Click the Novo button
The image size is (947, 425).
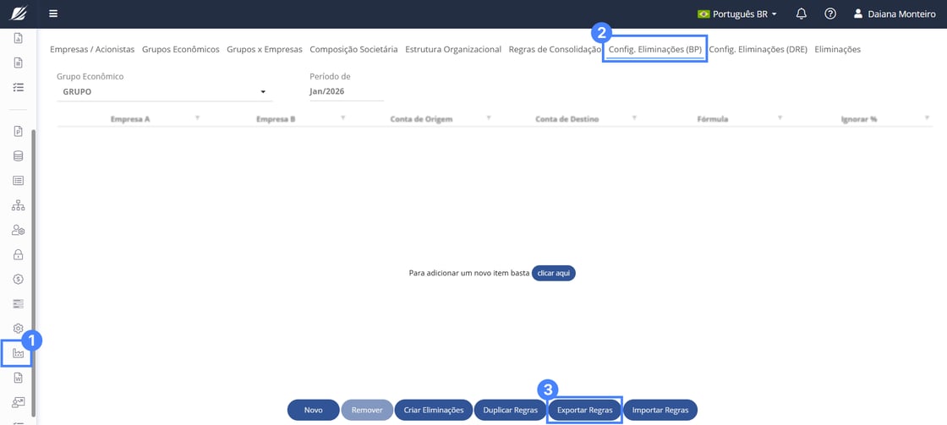point(314,410)
